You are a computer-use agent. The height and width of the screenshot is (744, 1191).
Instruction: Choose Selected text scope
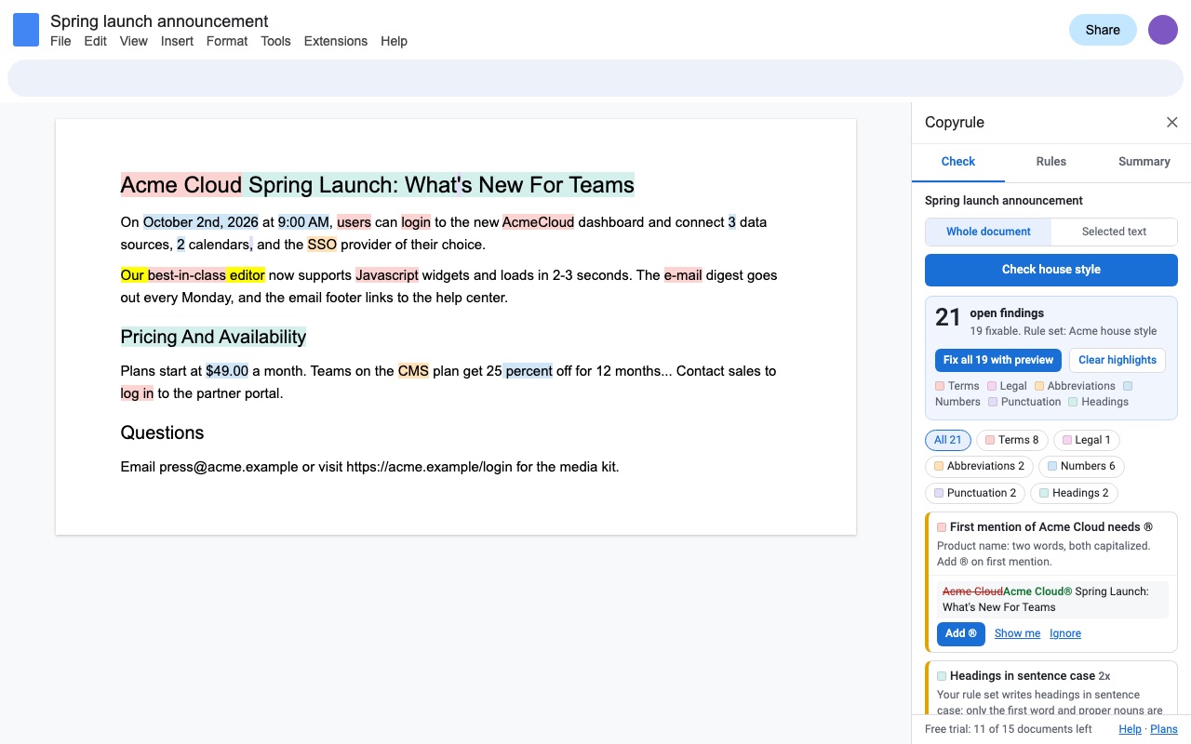(1114, 232)
